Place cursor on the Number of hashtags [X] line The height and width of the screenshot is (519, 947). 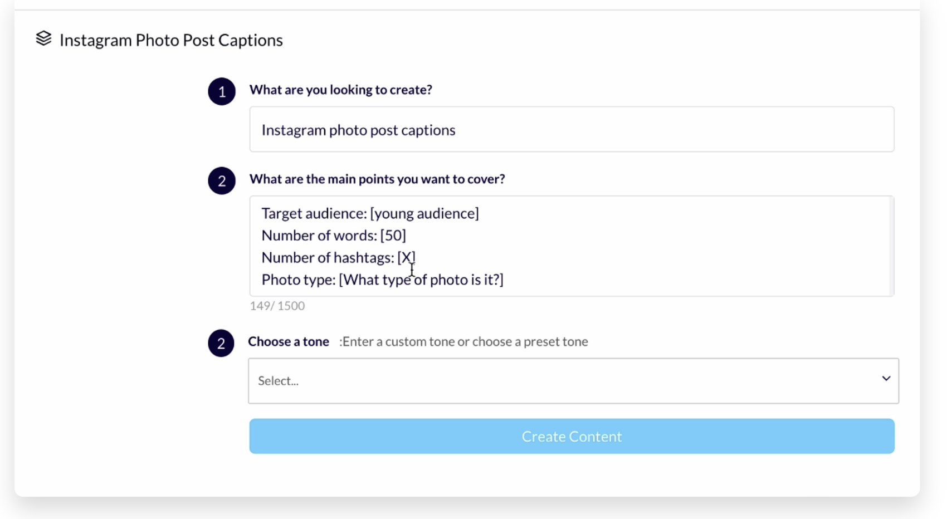tap(338, 258)
